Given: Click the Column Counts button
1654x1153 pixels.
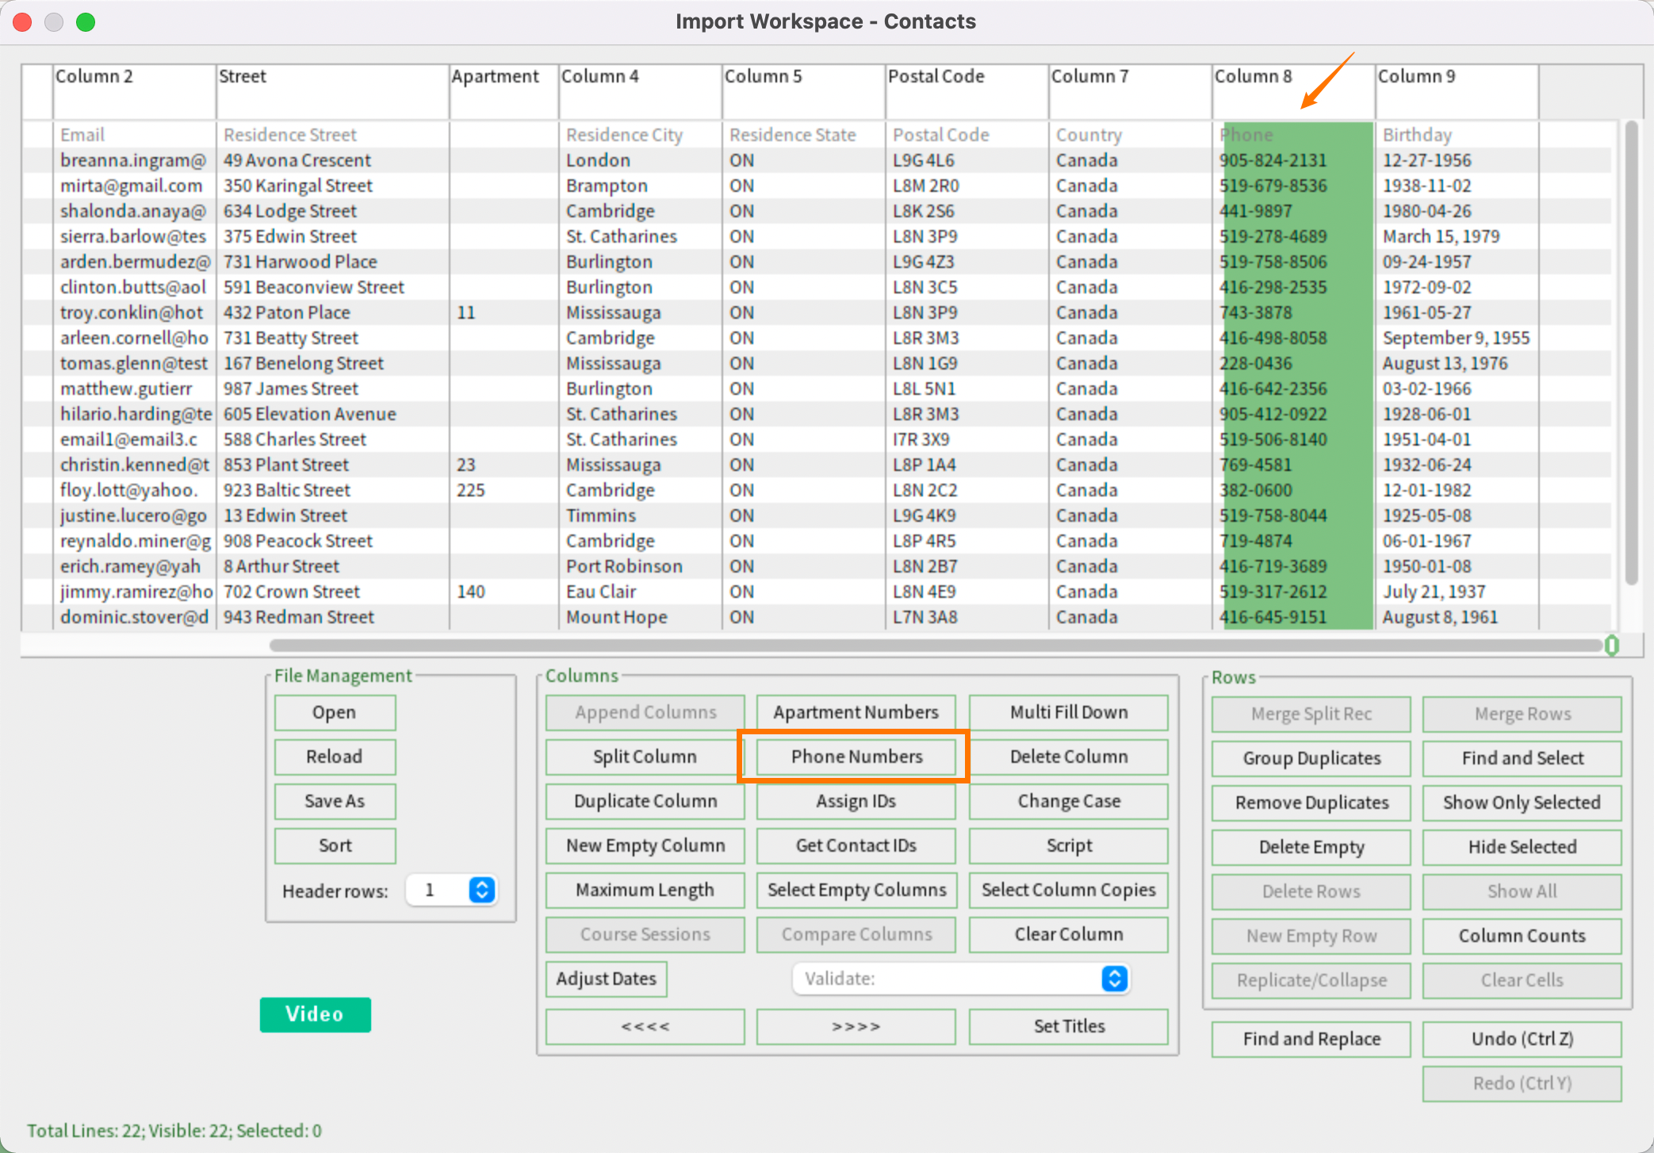Looking at the screenshot, I should tap(1522, 936).
